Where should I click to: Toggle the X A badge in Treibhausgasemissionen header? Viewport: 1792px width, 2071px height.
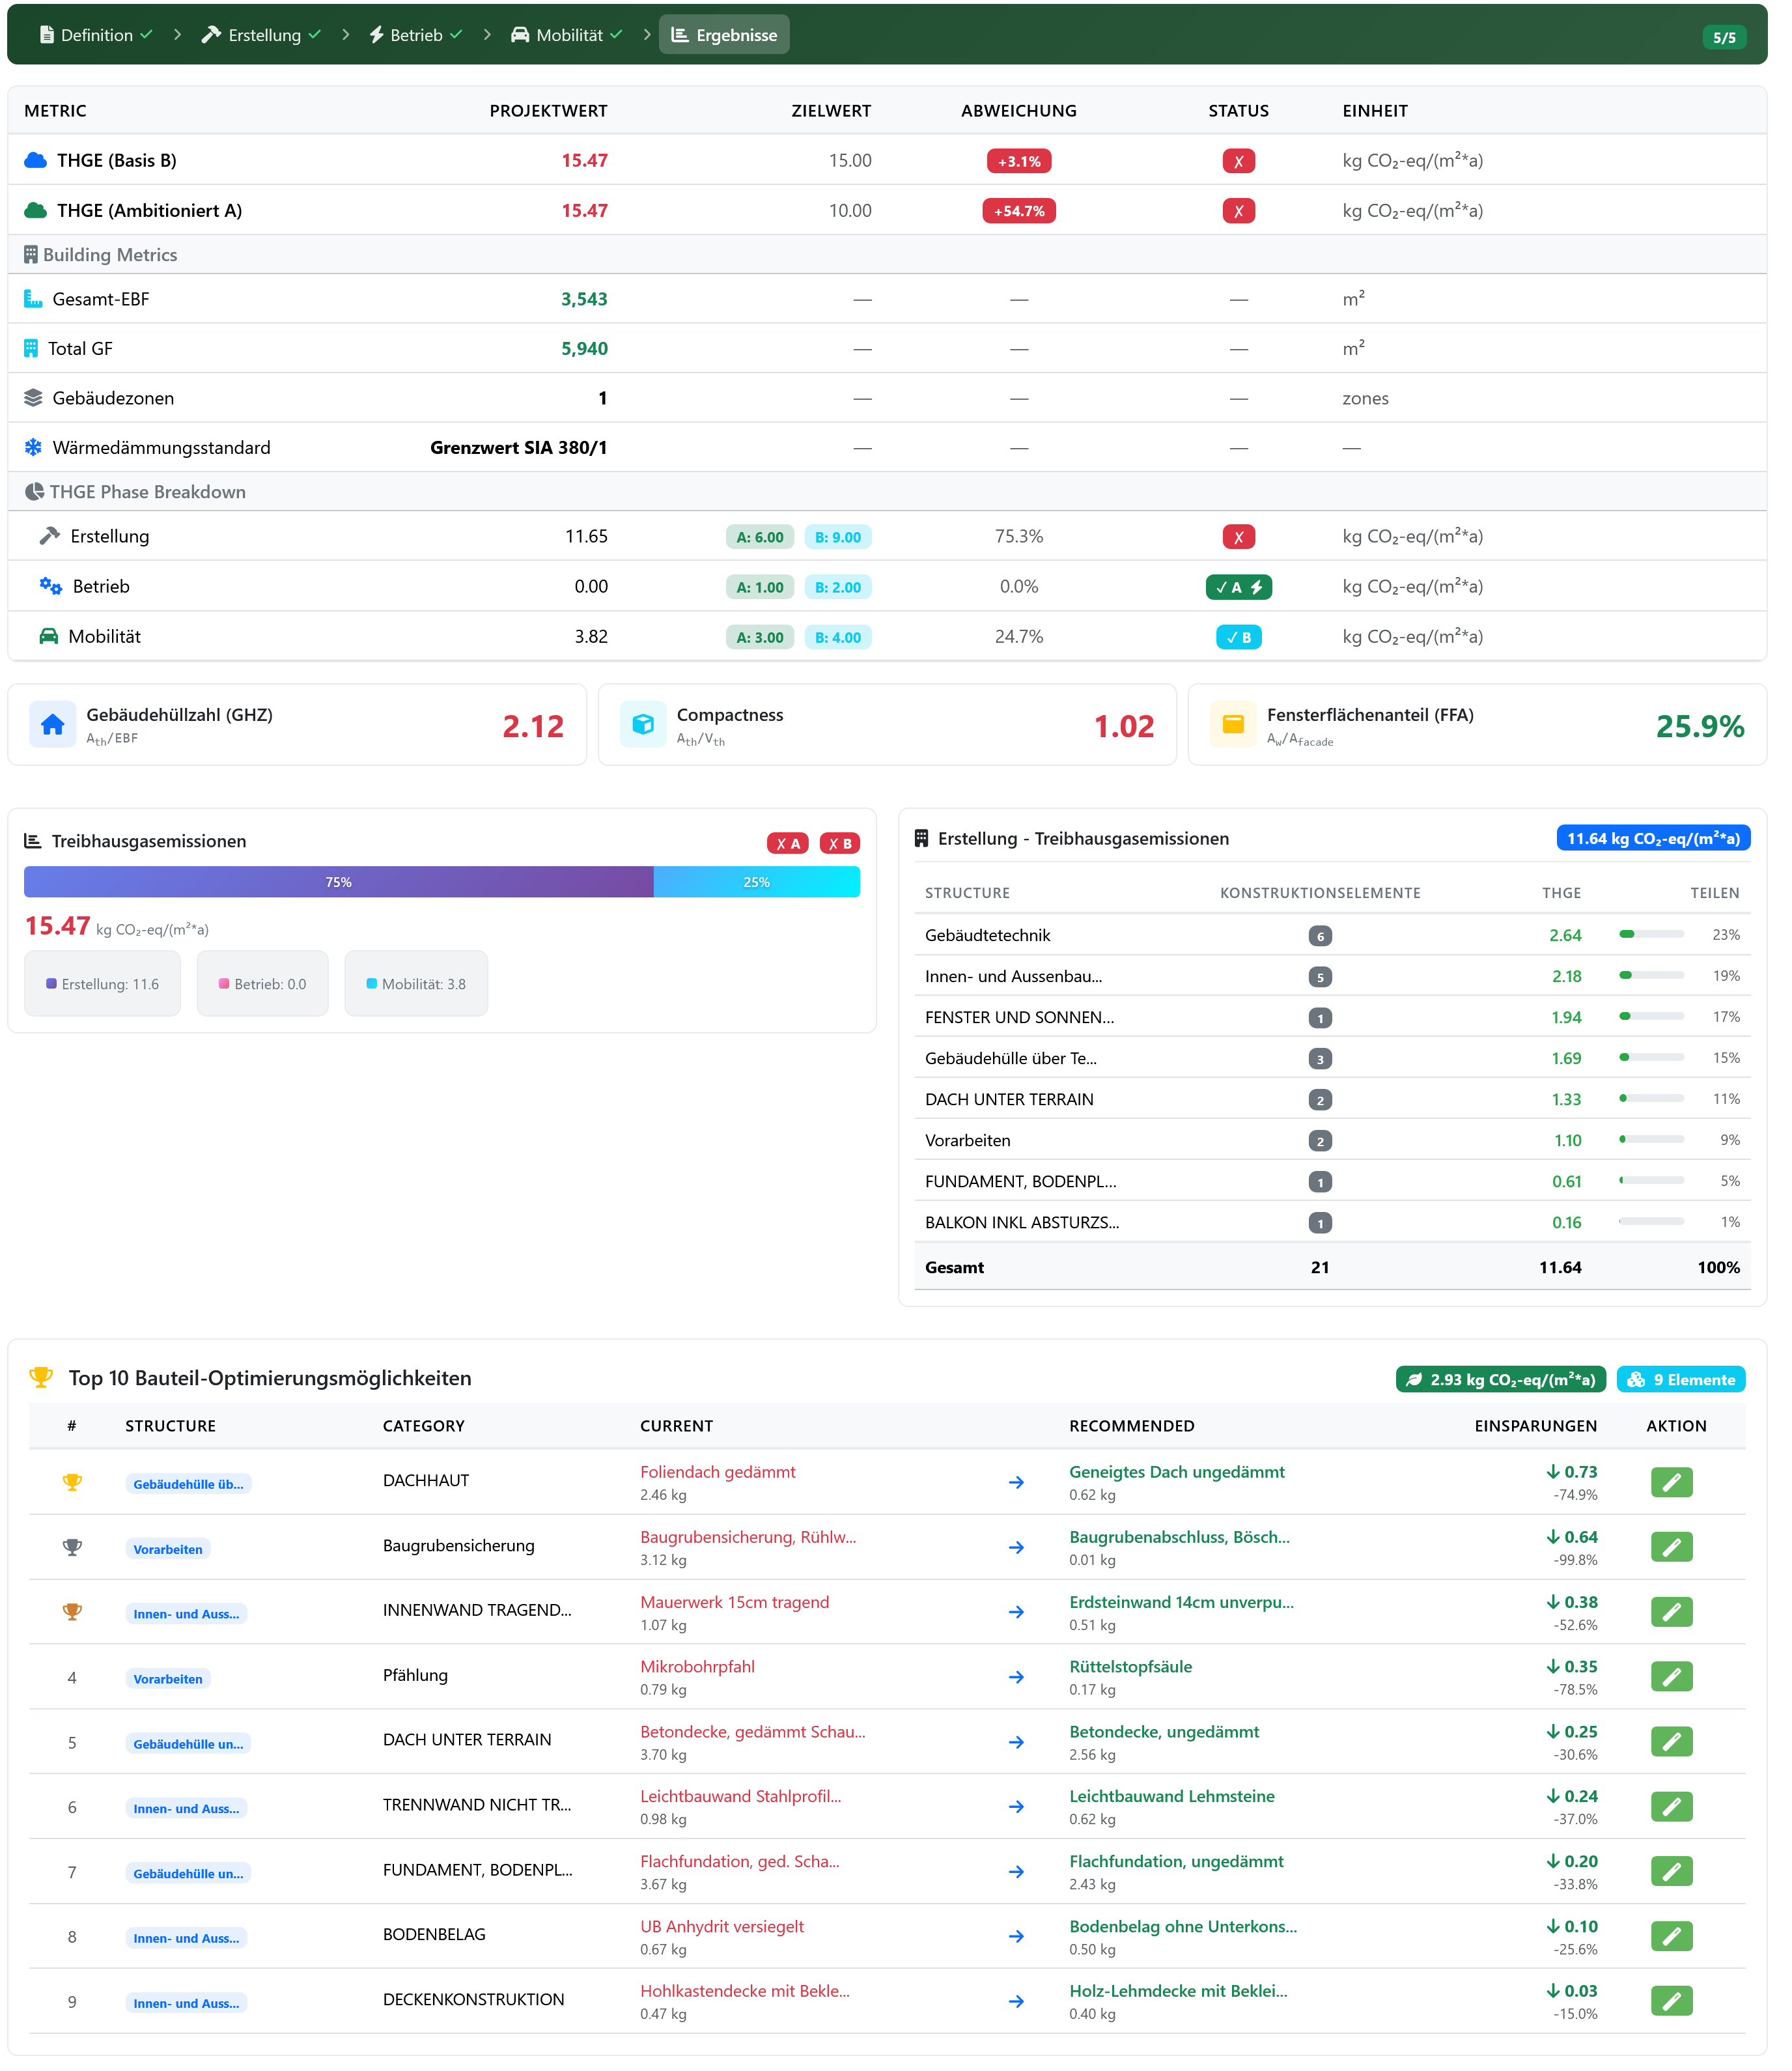[x=788, y=843]
